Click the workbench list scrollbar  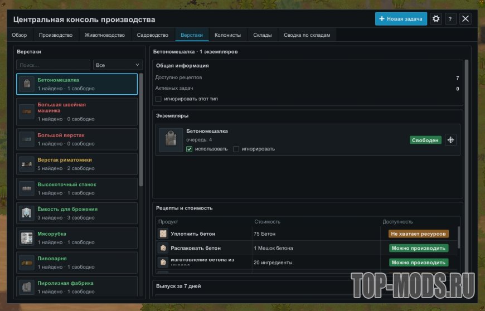click(141, 130)
